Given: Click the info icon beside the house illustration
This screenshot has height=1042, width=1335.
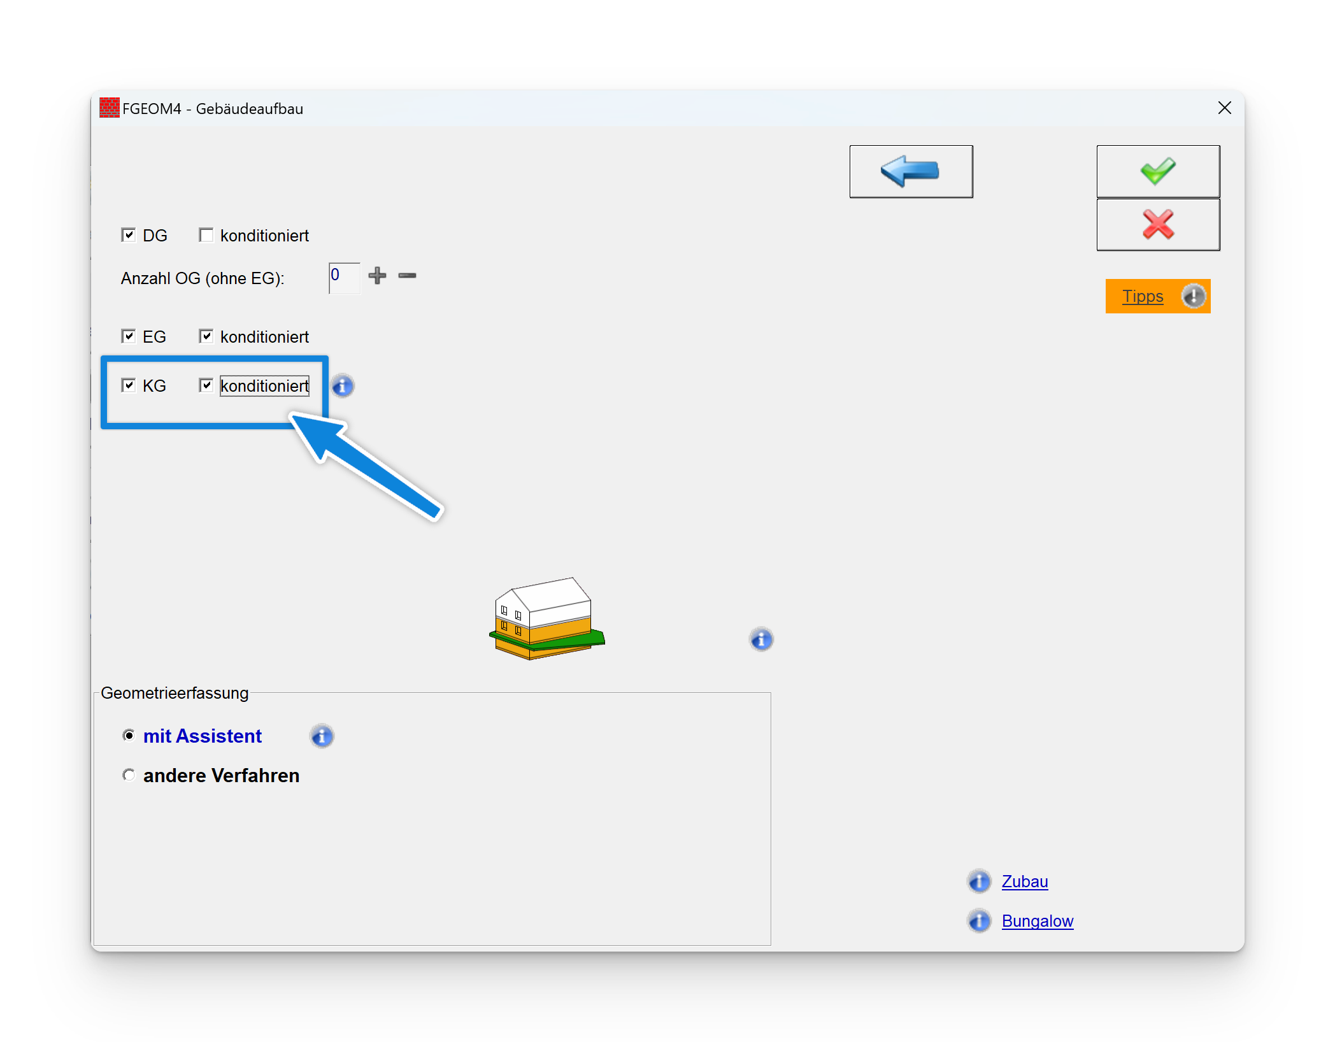Looking at the screenshot, I should pyautogui.click(x=761, y=639).
